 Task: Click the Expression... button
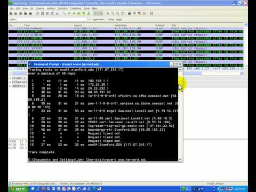coord(99,19)
